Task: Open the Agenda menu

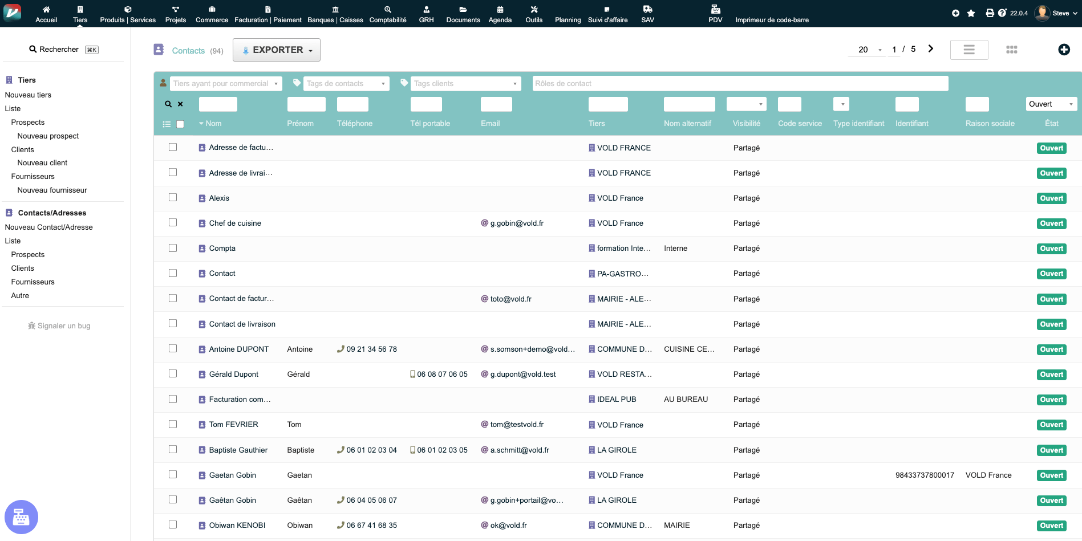Action: tap(500, 14)
